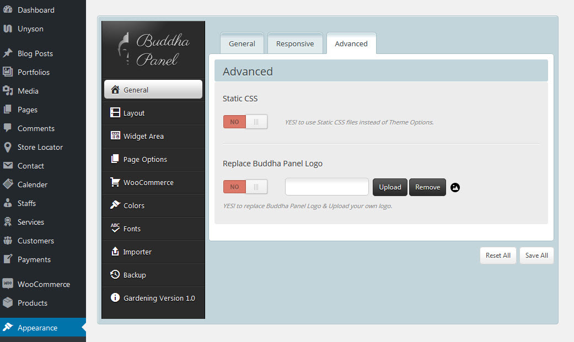The image size is (574, 342).
Task: Click the Page Options document icon
Action: [115, 159]
